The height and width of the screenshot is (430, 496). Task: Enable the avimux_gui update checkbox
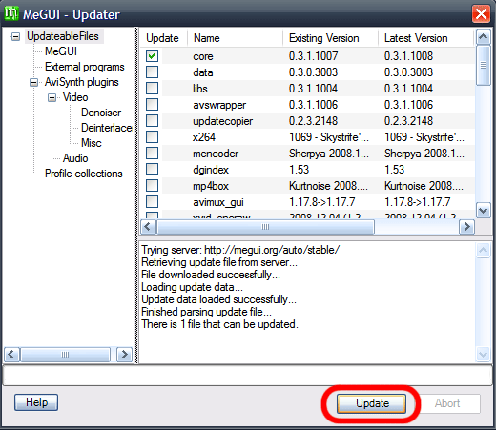pyautogui.click(x=152, y=202)
